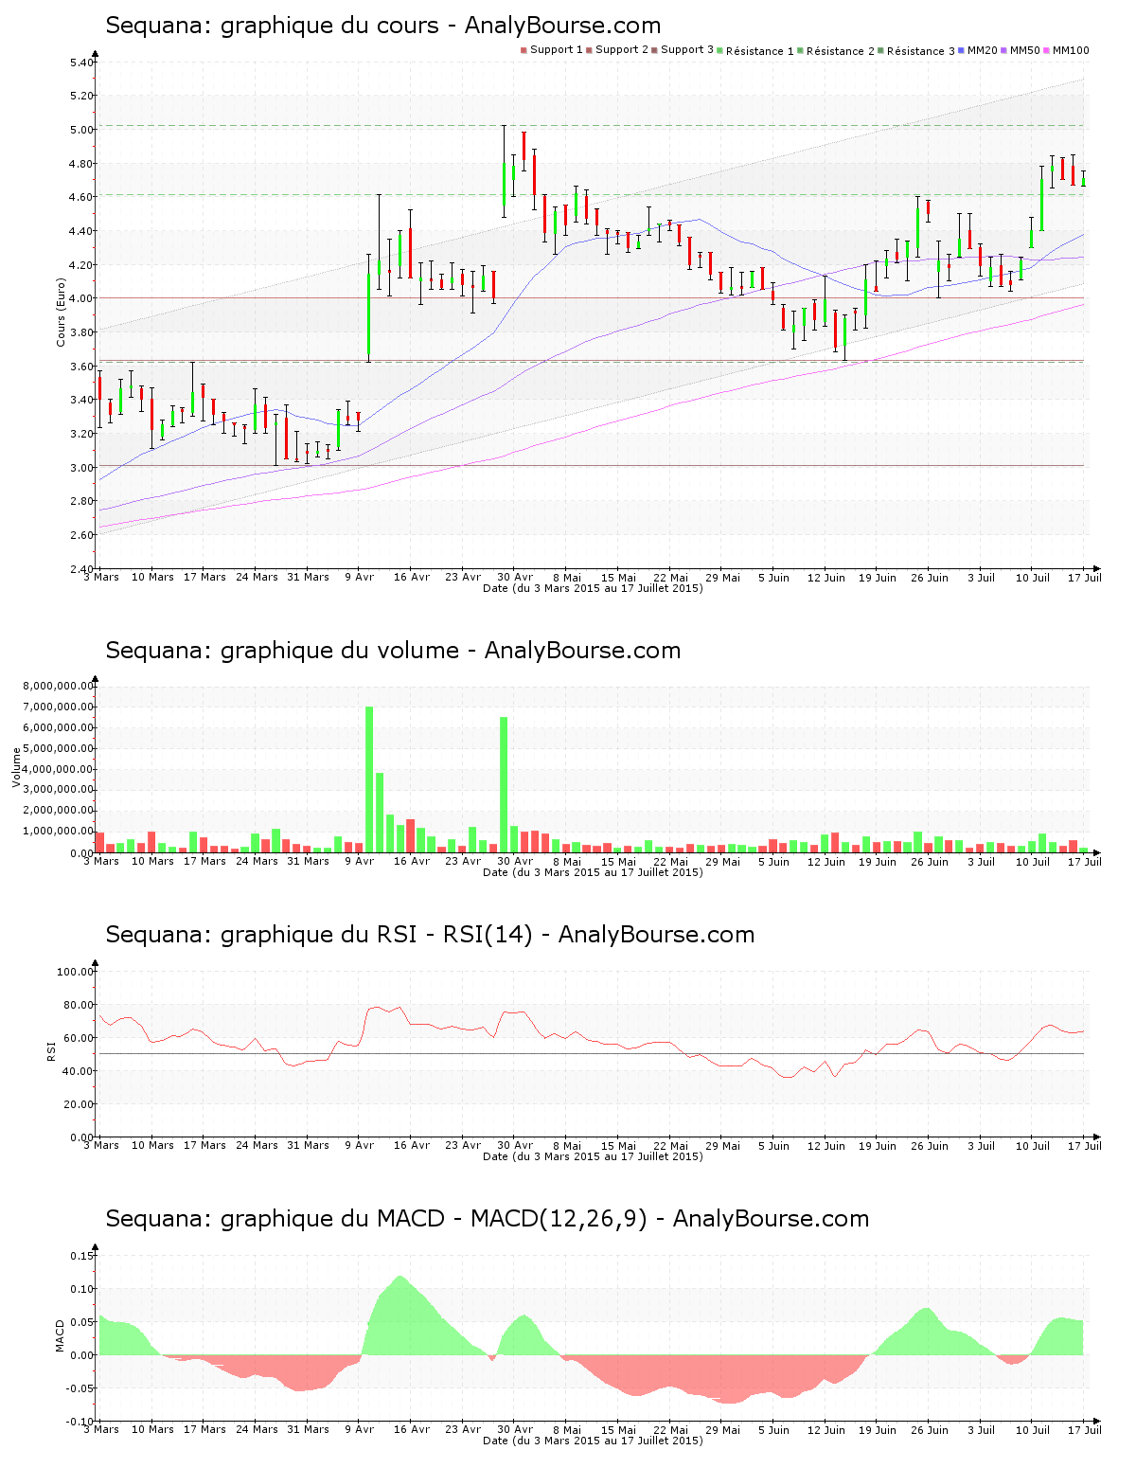
Task: Click '24 Mars' date on the MACD chart
Action: point(257,1429)
